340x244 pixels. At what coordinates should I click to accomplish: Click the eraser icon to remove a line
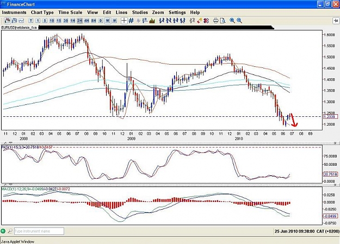point(199,21)
